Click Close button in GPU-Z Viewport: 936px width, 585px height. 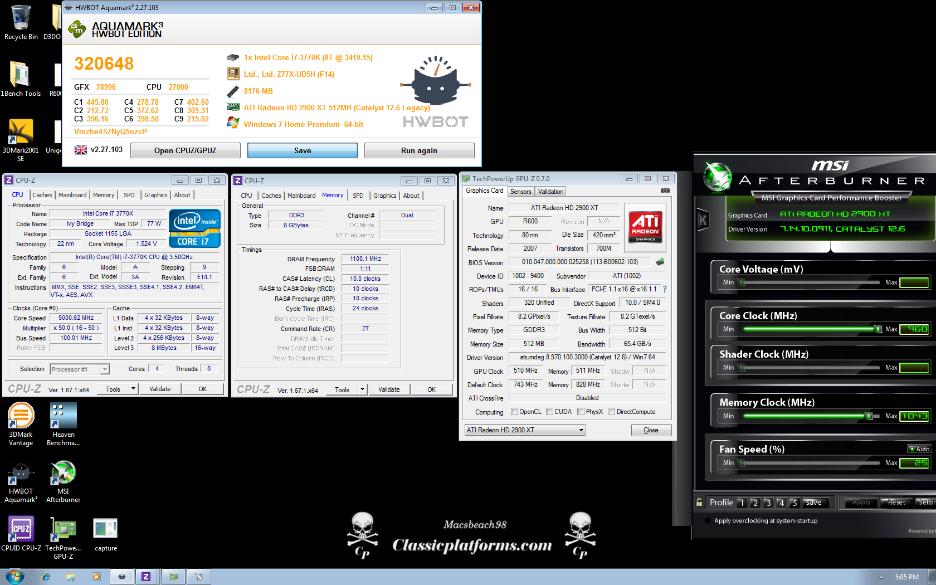point(651,430)
